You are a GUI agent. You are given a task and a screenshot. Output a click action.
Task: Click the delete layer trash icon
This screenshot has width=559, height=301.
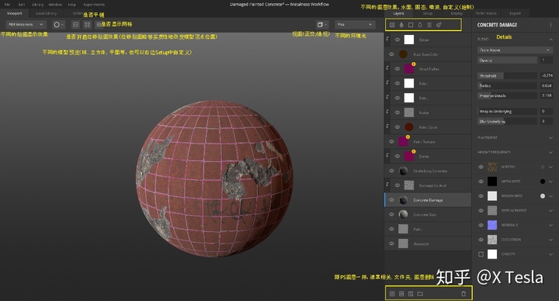pos(464,293)
